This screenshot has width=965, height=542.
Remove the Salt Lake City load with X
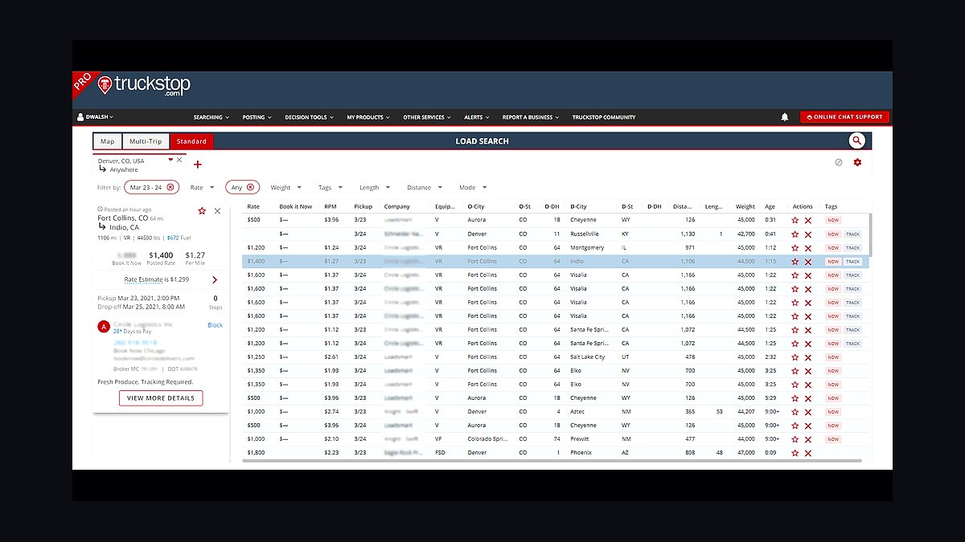click(808, 357)
